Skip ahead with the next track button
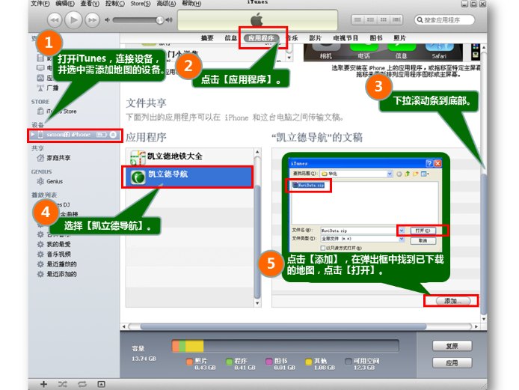 92,20
